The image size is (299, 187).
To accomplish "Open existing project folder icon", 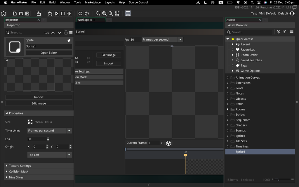I will (x=21, y=13).
